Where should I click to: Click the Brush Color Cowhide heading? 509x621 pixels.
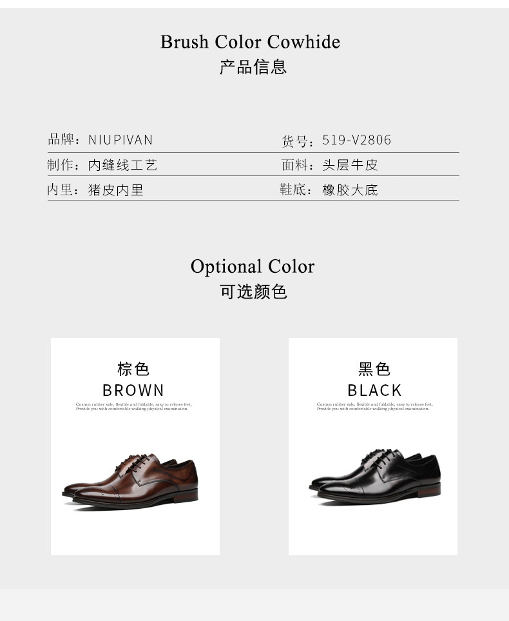[x=250, y=42]
